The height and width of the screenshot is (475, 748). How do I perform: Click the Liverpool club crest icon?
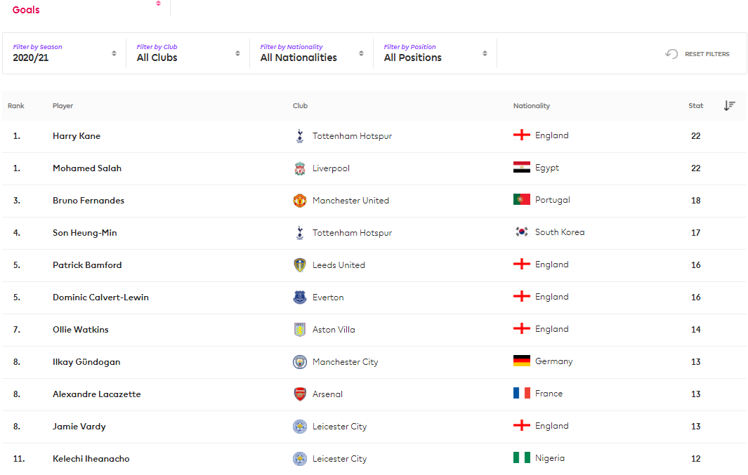pos(300,168)
